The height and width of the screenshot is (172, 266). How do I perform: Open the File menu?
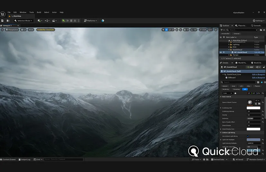(9, 12)
